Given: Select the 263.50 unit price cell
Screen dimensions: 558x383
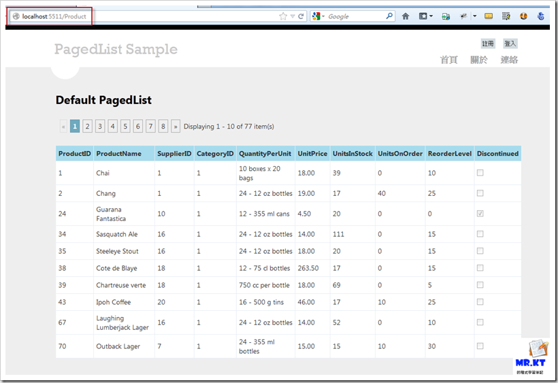Looking at the screenshot, I should coord(312,268).
